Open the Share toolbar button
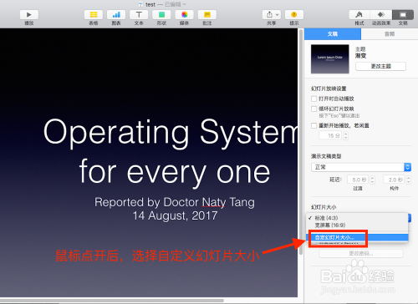 tap(272, 15)
